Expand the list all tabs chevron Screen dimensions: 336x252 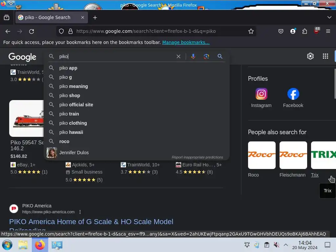click(329, 17)
